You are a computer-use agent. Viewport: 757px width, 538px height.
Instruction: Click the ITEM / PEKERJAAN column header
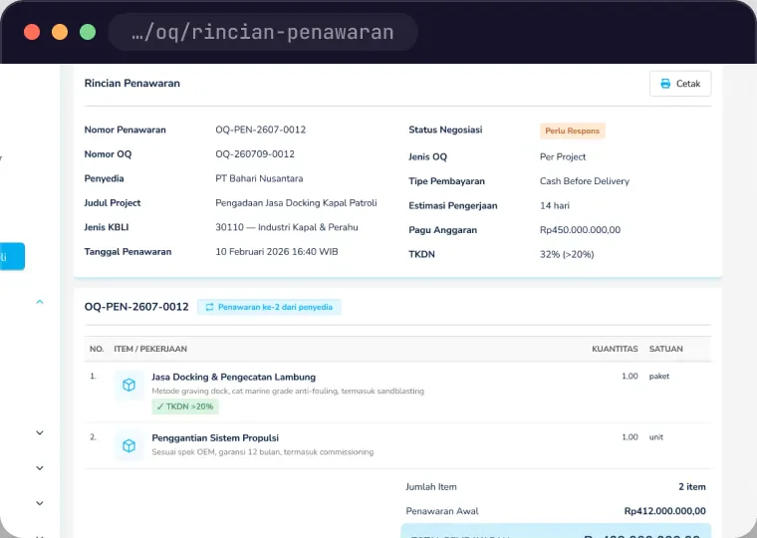[x=150, y=349]
